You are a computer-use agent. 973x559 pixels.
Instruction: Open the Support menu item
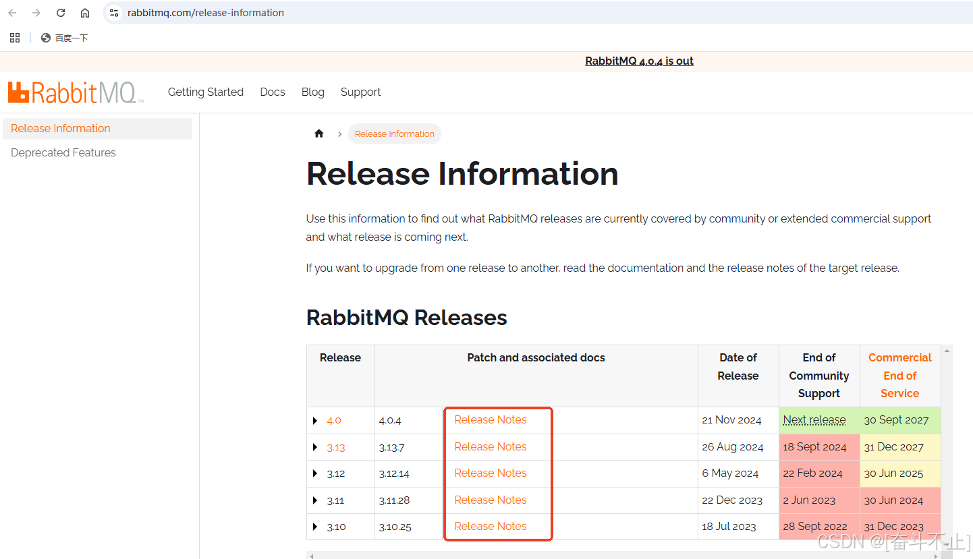(360, 92)
